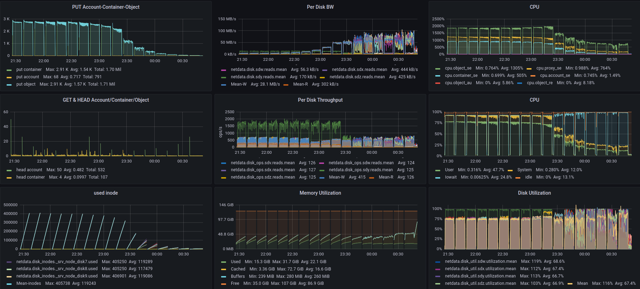Select netdata.disk_inodes._srv_node_disk7.used legend entry
The height and width of the screenshot is (289, 640).
pyautogui.click(x=57, y=262)
